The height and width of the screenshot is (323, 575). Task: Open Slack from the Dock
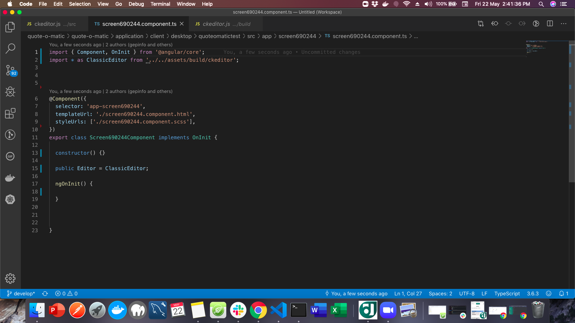pos(238,310)
